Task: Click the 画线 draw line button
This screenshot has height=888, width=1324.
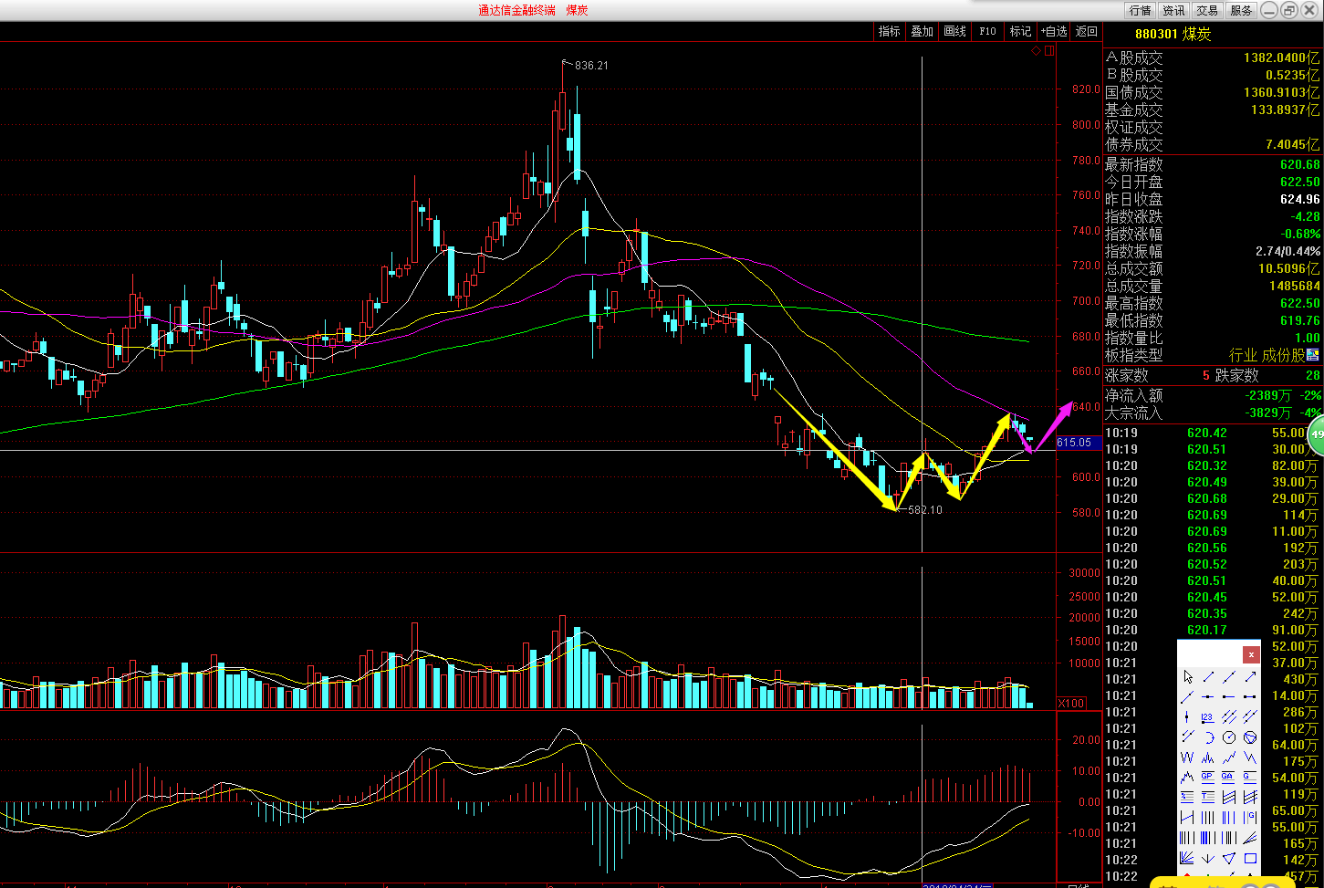Action: [x=954, y=31]
